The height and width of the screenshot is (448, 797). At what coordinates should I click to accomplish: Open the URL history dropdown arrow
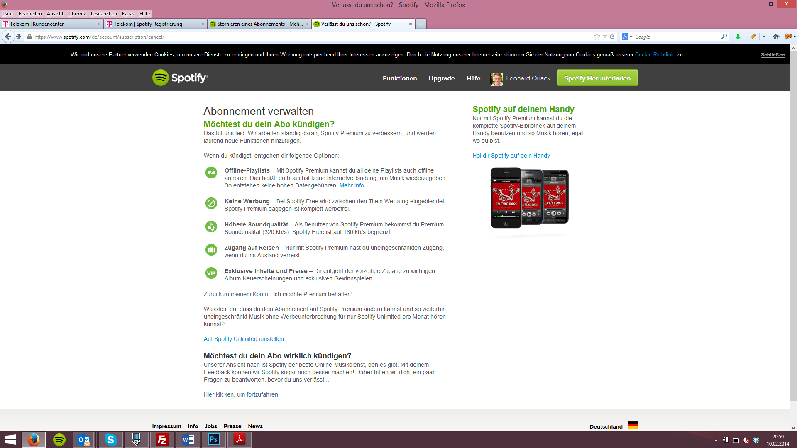point(605,37)
